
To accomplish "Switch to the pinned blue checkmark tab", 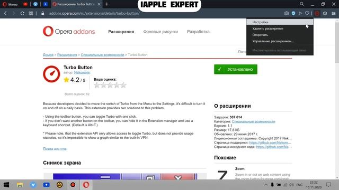I will 35,4.
